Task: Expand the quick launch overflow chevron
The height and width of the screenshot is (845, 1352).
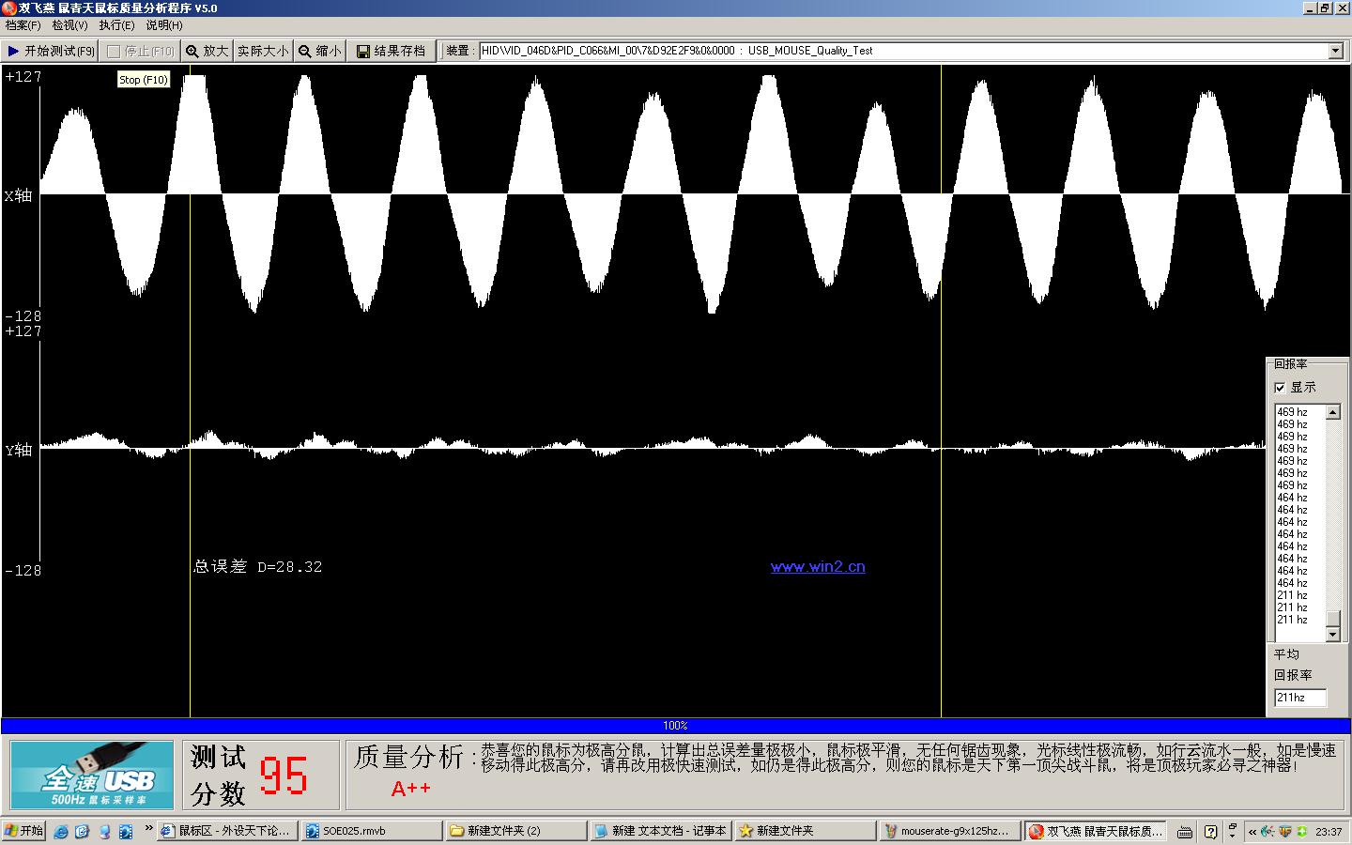Action: coord(148,828)
